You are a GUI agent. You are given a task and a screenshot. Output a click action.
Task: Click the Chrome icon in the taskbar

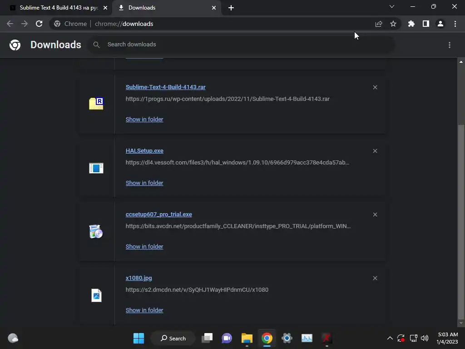coord(267,338)
